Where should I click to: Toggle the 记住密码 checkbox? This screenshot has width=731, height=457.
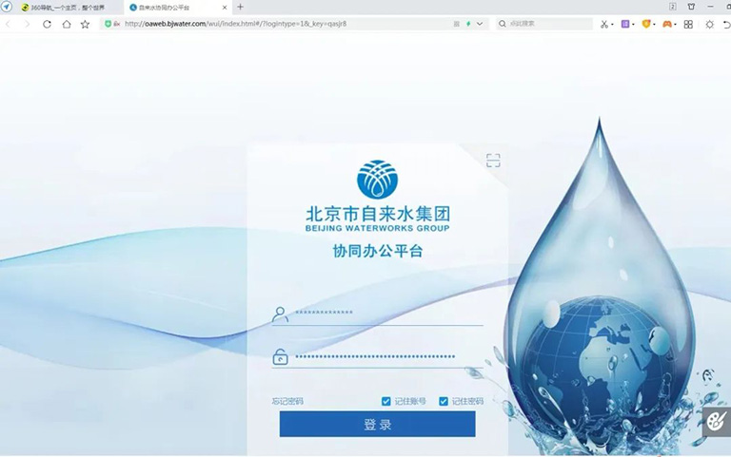[x=444, y=401]
